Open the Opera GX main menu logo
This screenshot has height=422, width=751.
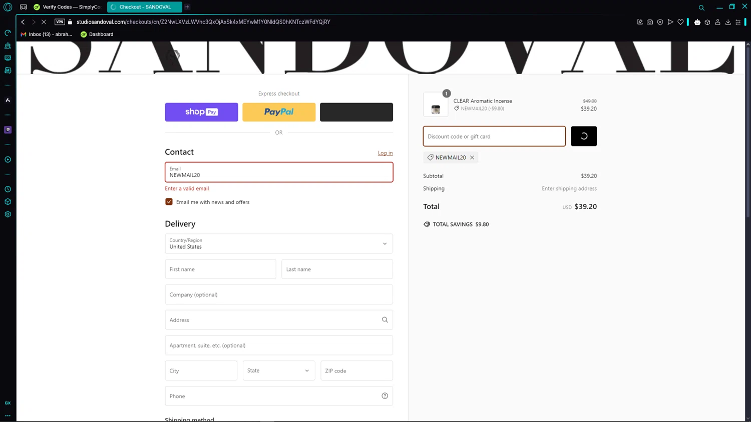tap(8, 7)
